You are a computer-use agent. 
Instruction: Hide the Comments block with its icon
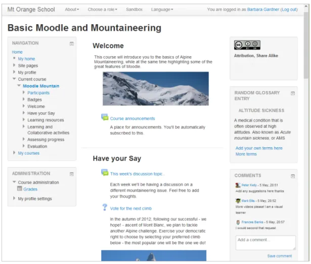click(x=293, y=176)
